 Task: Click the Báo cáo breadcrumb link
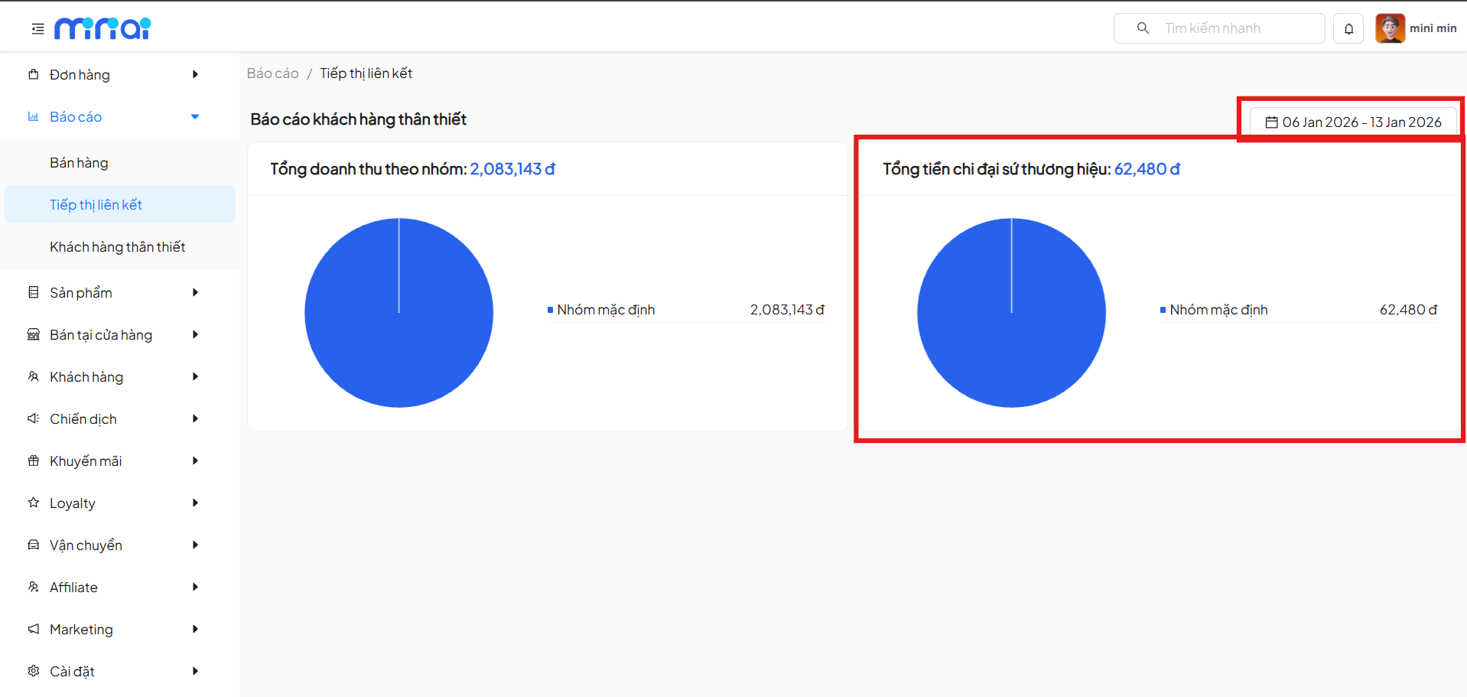272,73
